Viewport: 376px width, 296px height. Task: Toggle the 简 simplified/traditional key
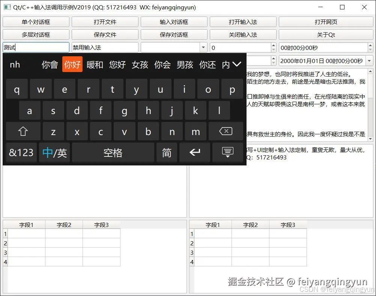coord(167,152)
